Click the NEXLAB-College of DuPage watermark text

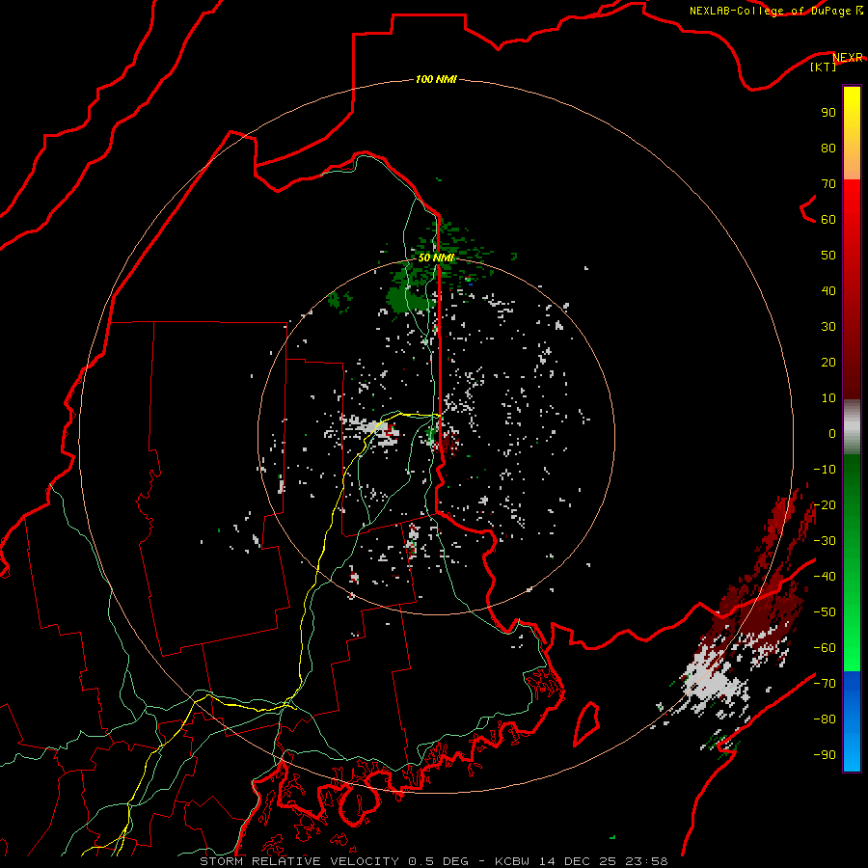770,11
